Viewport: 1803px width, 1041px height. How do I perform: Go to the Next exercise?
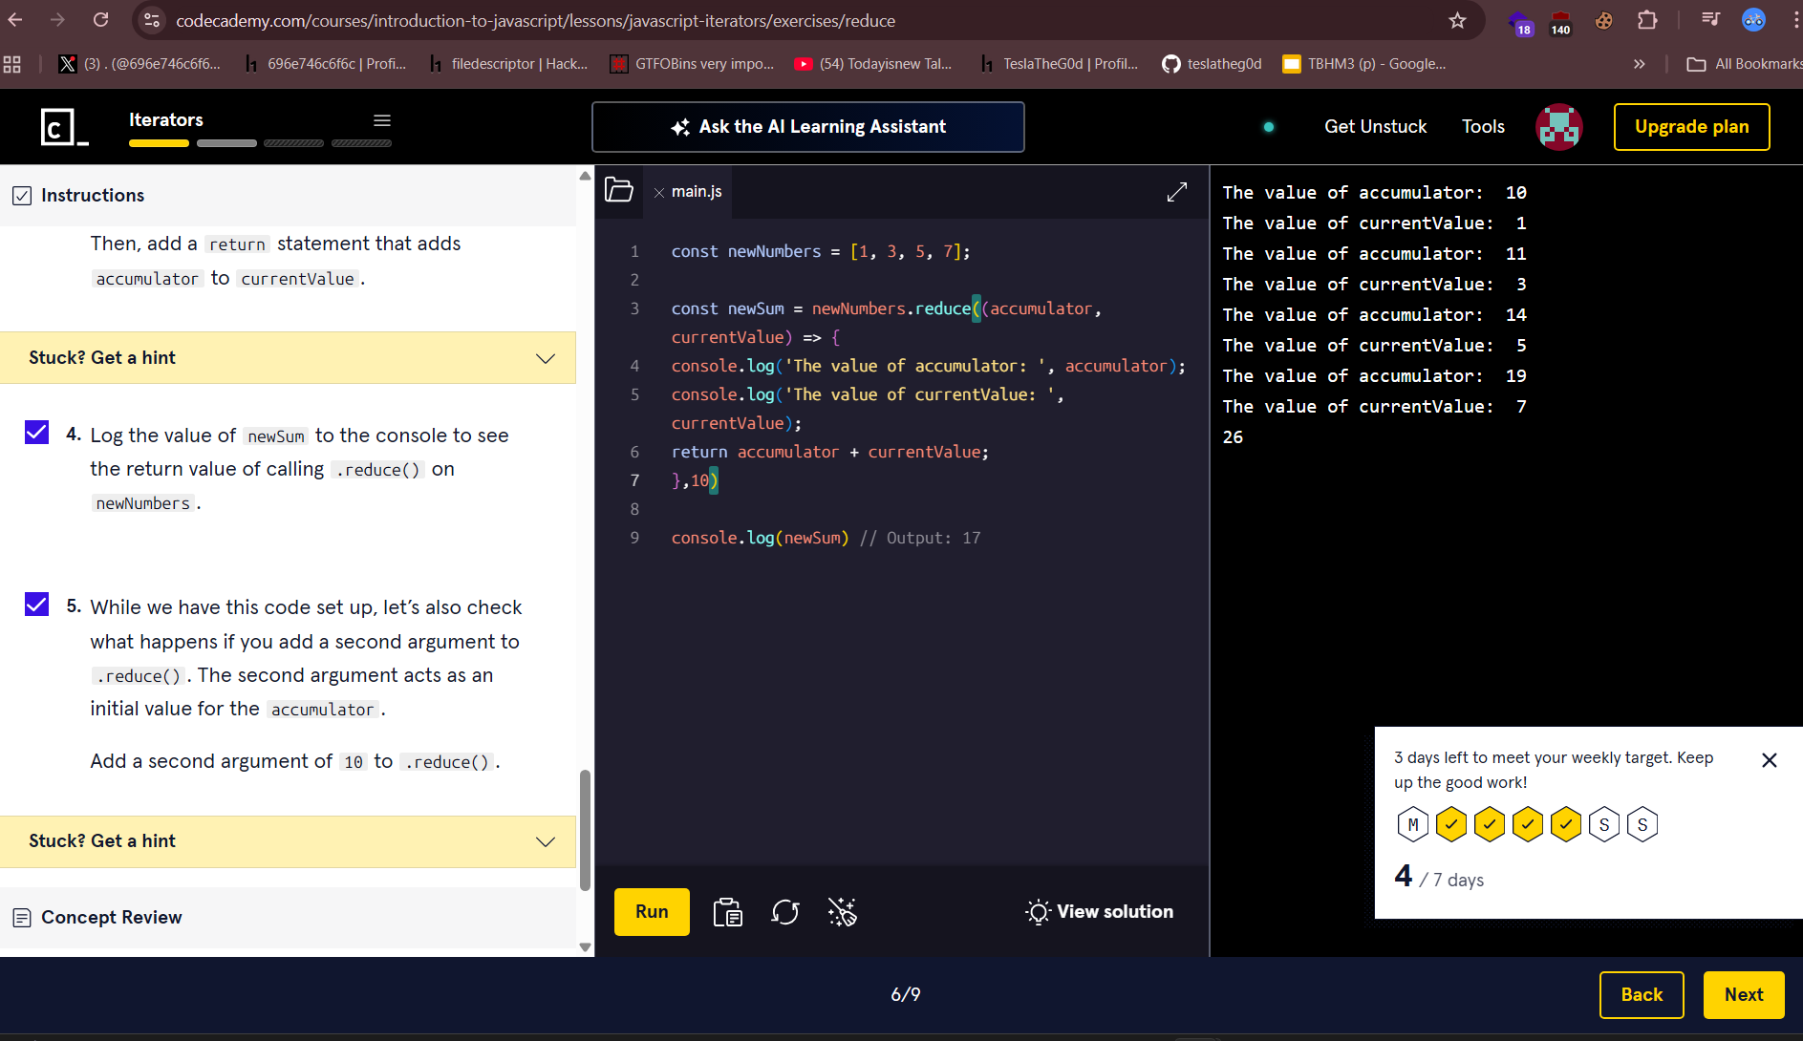coord(1743,995)
